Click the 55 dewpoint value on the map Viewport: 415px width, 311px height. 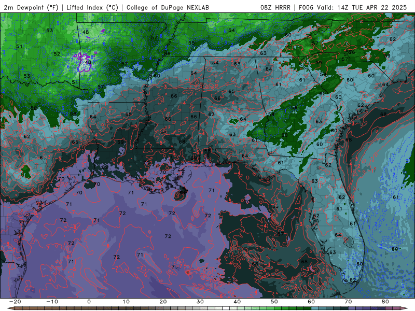(x=191, y=43)
